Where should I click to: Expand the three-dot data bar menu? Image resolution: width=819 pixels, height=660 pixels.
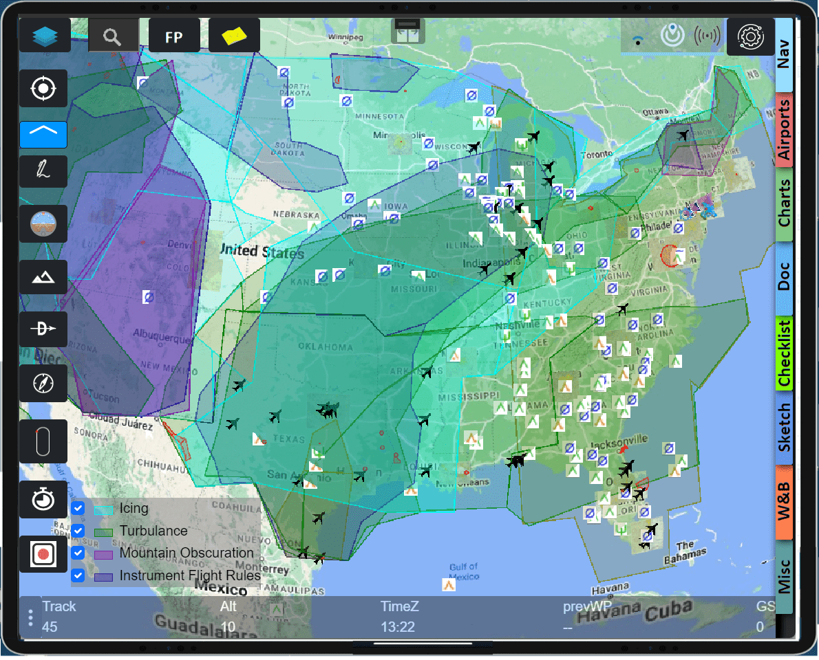(x=30, y=617)
